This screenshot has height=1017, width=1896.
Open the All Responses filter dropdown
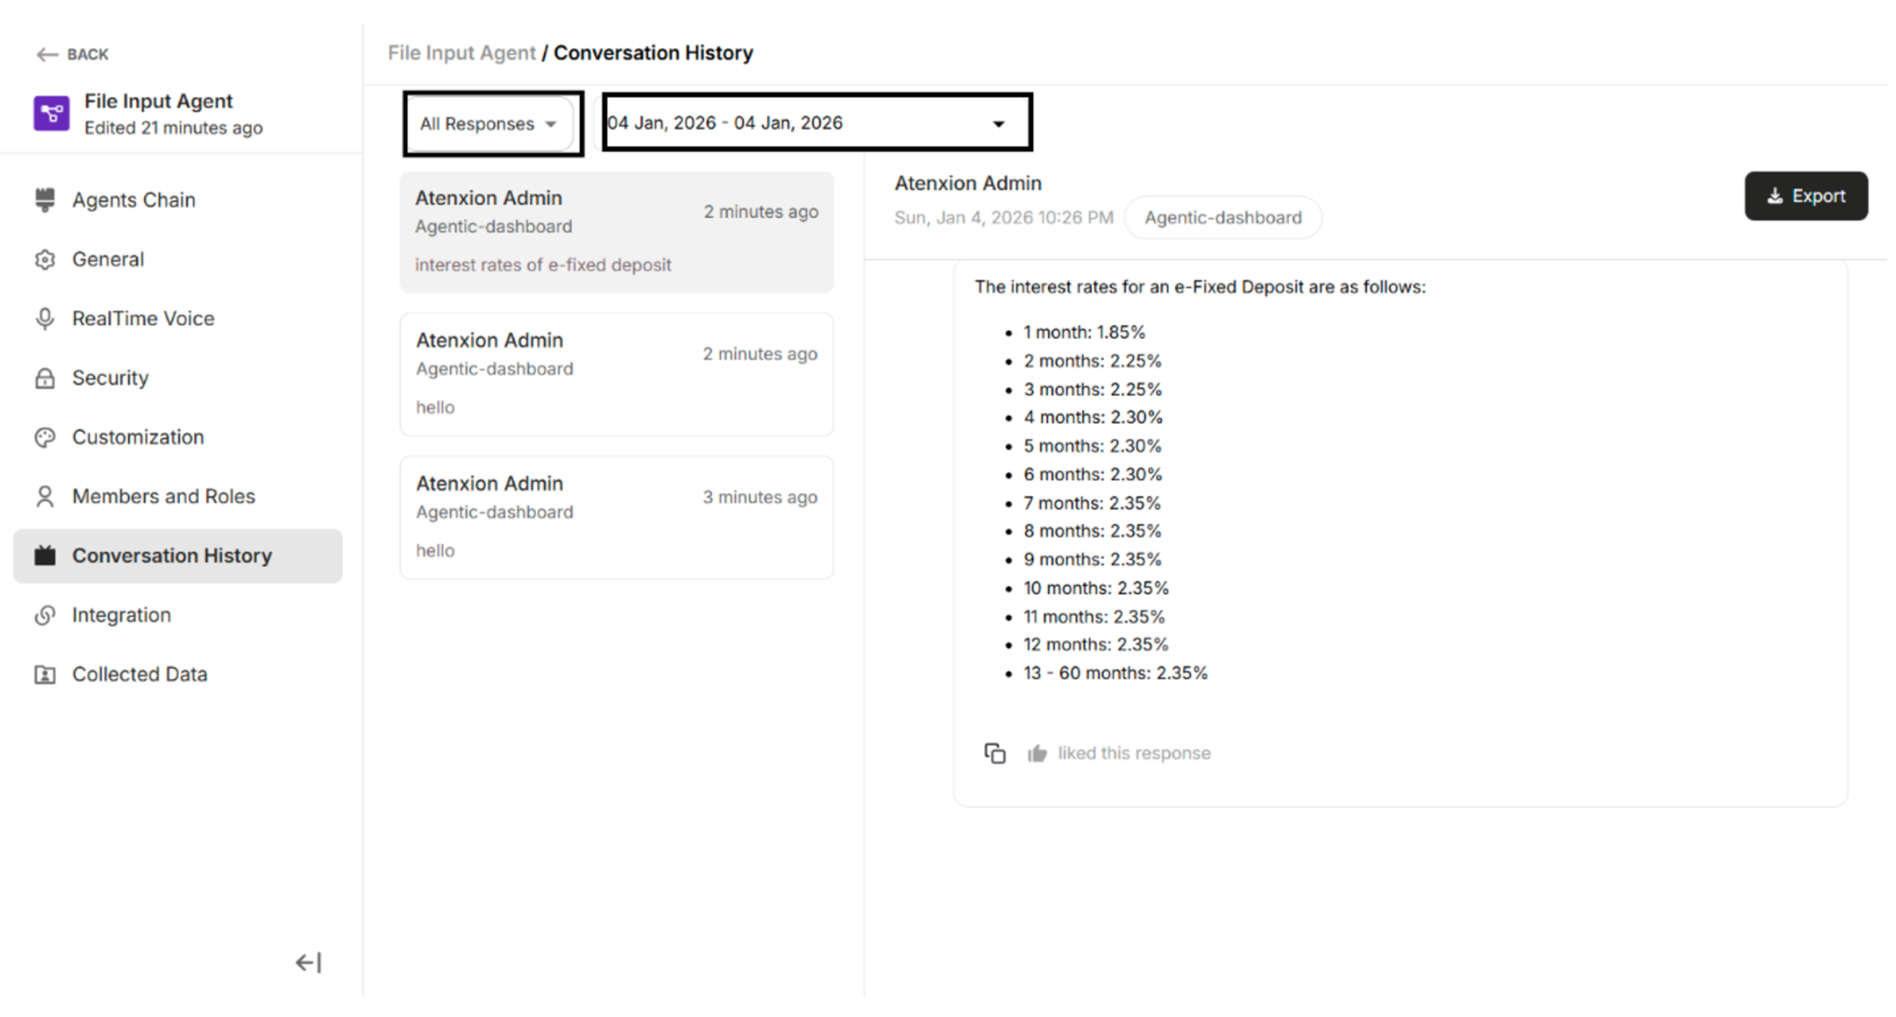[x=489, y=123]
